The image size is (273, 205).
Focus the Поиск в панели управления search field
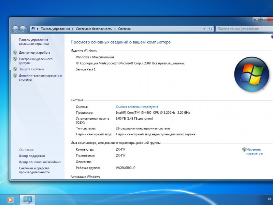click(x=244, y=29)
